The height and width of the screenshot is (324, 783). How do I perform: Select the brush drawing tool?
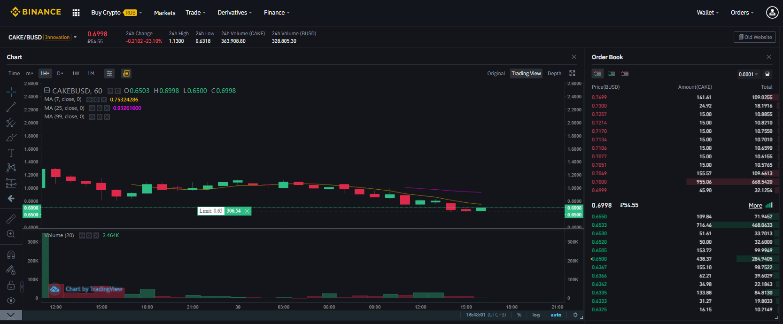pos(11,138)
